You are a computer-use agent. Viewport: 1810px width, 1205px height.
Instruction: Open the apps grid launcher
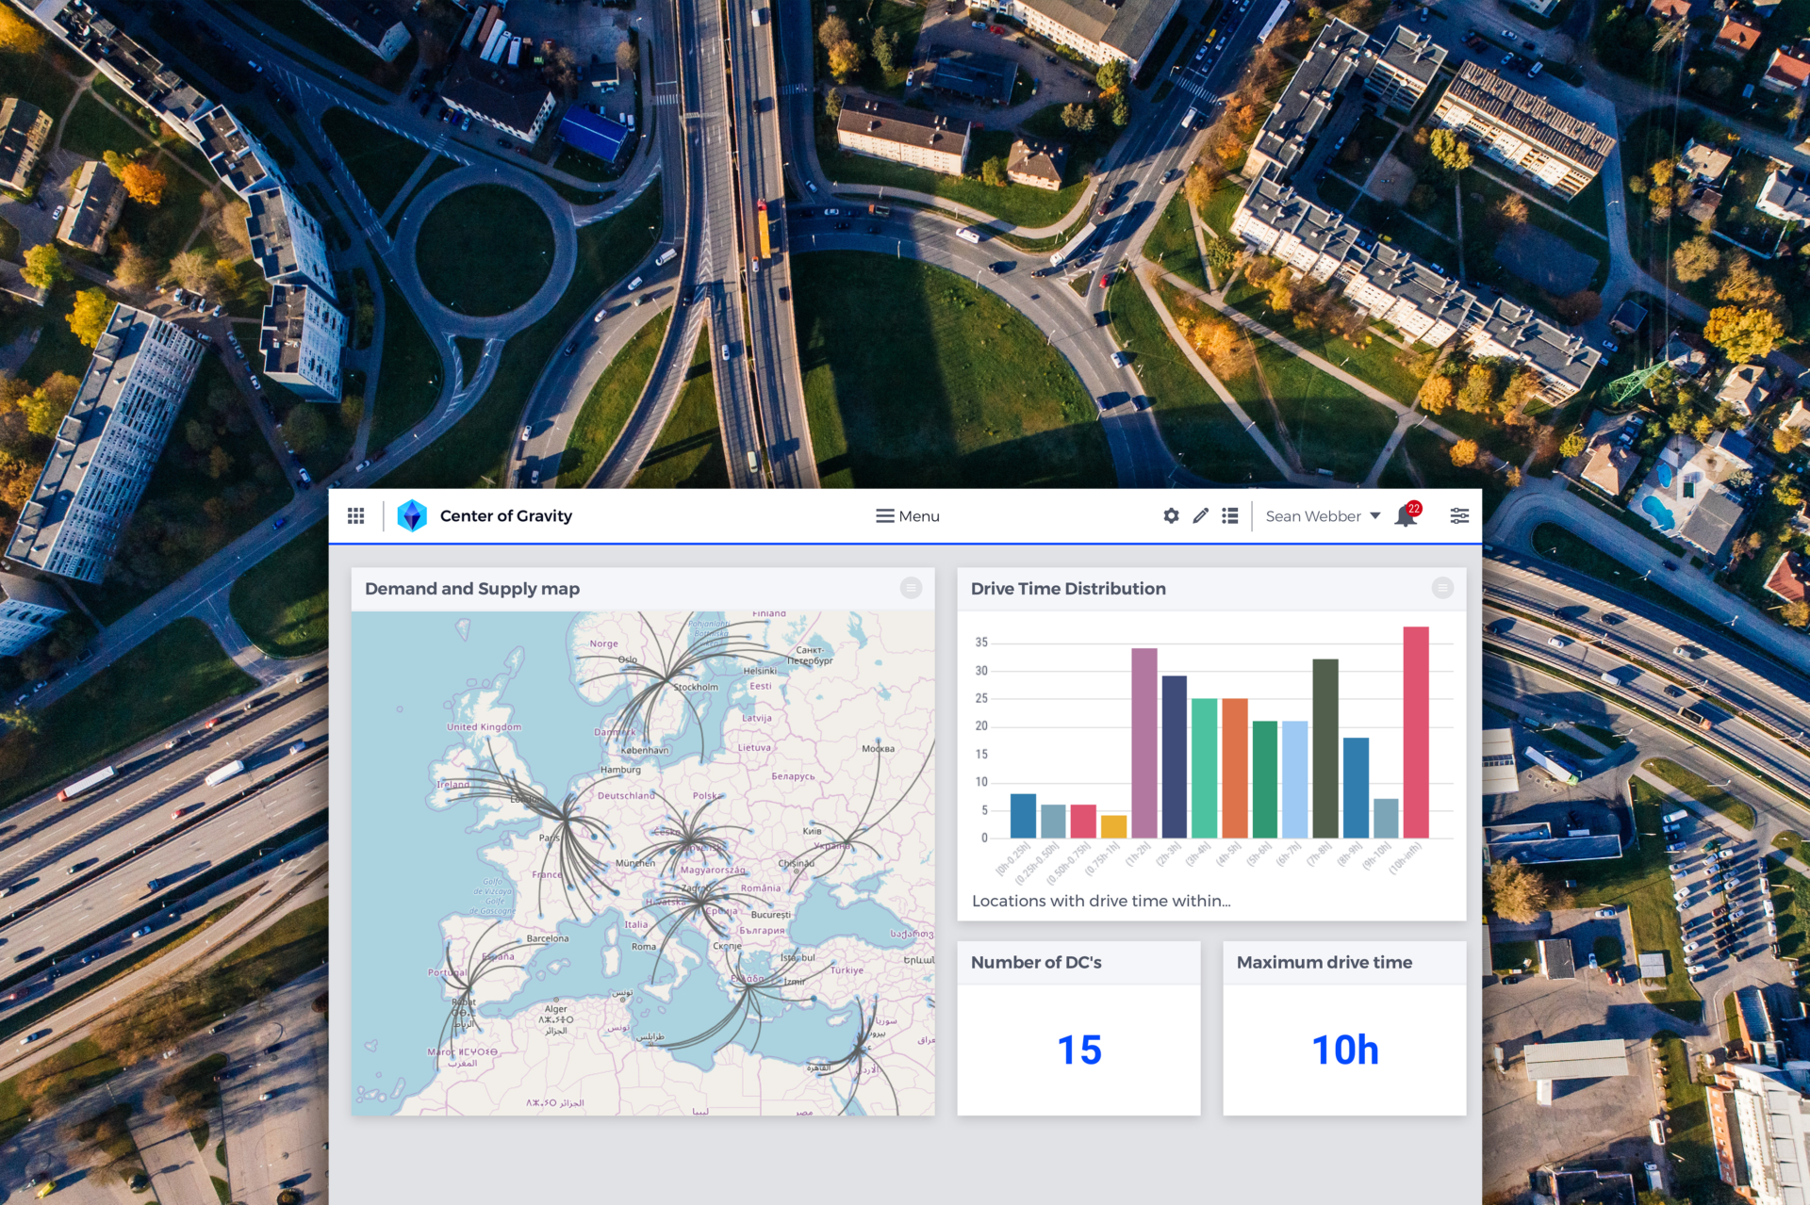click(355, 515)
